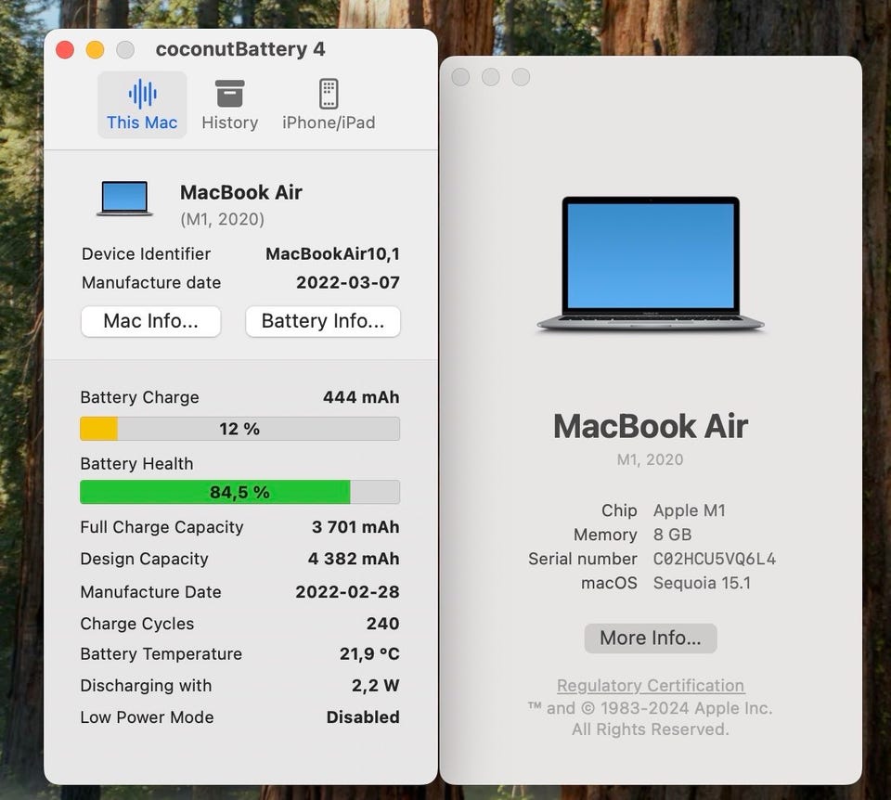This screenshot has width=891, height=800.
Task: Click the 8 GB memory value
Action: 672,535
